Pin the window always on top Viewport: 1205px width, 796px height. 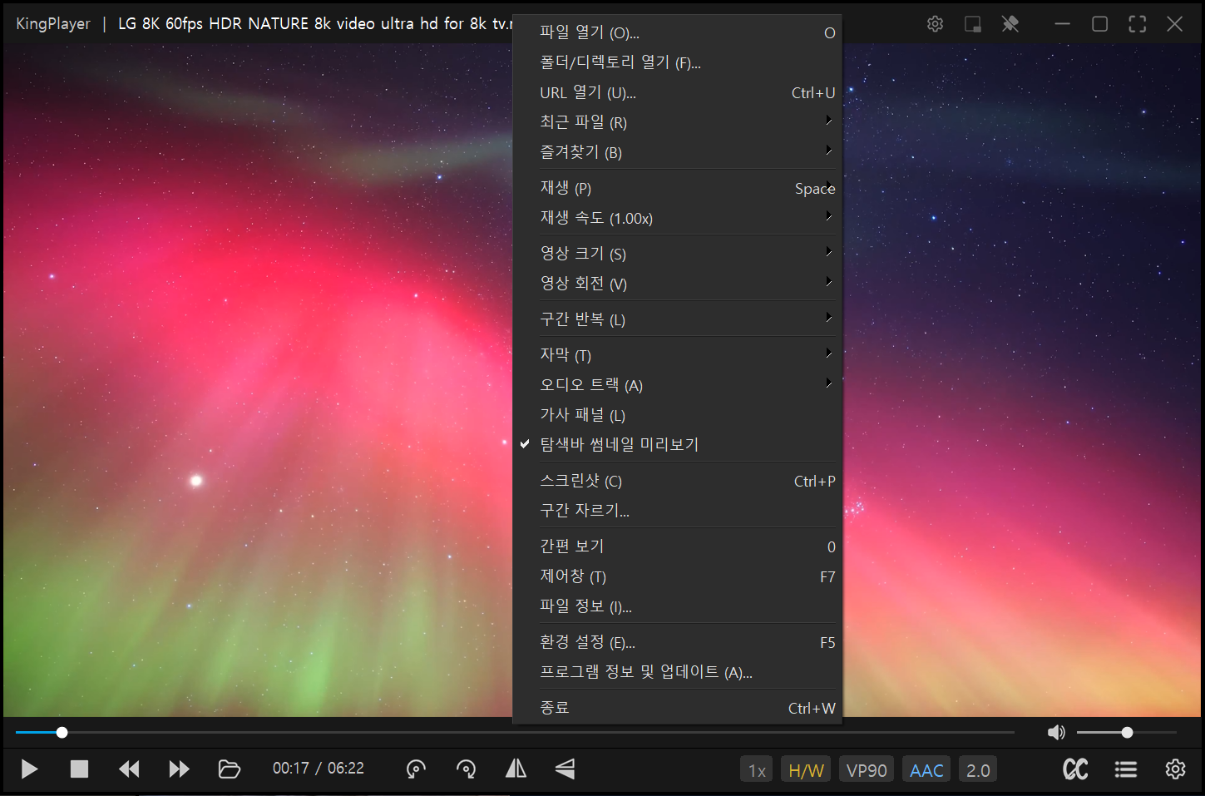(1010, 23)
